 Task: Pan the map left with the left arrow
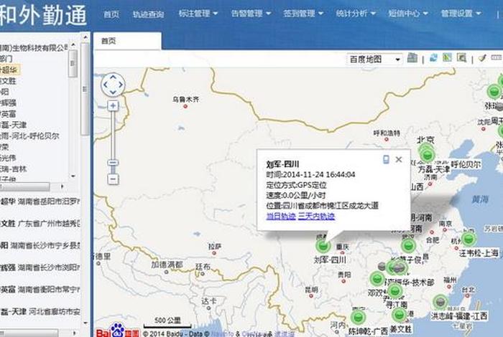105,85
